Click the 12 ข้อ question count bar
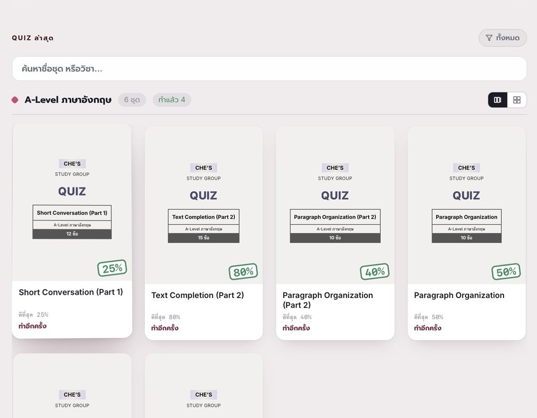 click(x=72, y=234)
